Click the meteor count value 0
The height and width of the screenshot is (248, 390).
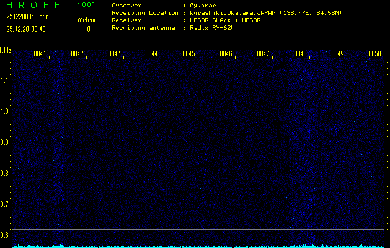(x=89, y=29)
